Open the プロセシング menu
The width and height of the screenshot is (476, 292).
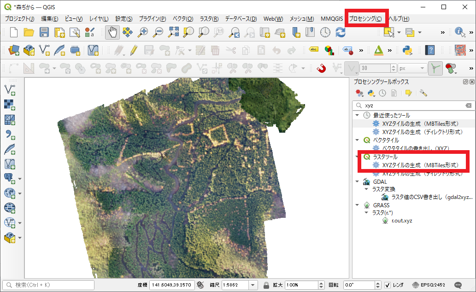click(365, 19)
